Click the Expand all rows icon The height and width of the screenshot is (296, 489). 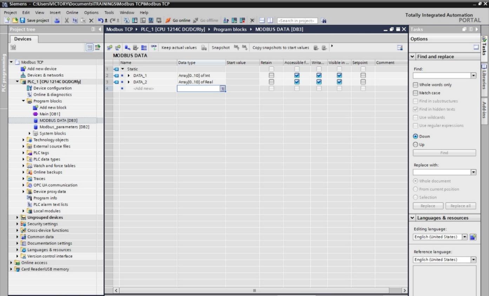(144, 47)
